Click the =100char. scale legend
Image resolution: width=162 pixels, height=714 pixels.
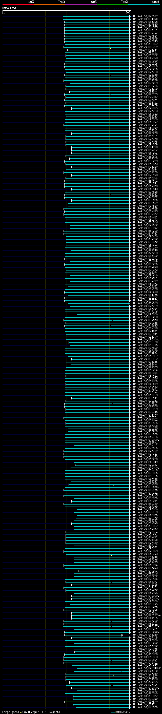pos(120,712)
